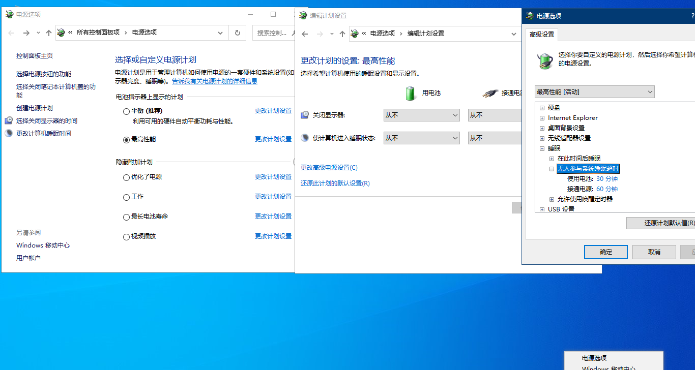Open 更改高级电源设置(C) link

point(329,168)
